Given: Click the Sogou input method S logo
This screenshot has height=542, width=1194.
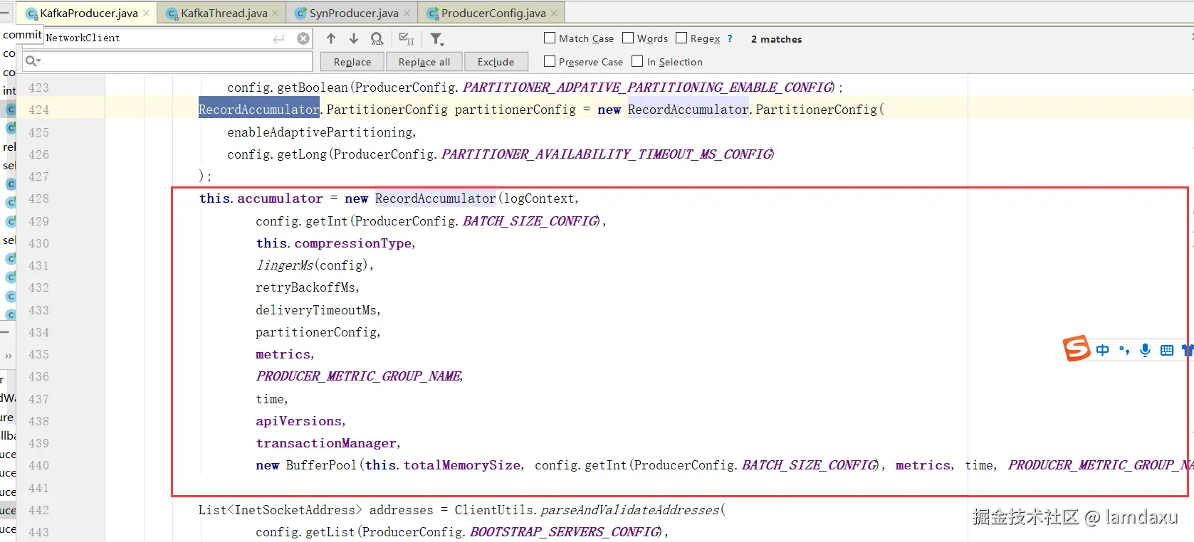Looking at the screenshot, I should (x=1077, y=349).
